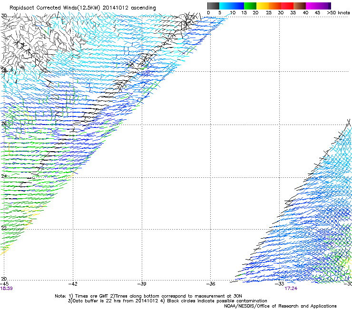Viewport: 352px width, 309px height.
Task: Click the legend tick label '40'
Action: [x=305, y=13]
